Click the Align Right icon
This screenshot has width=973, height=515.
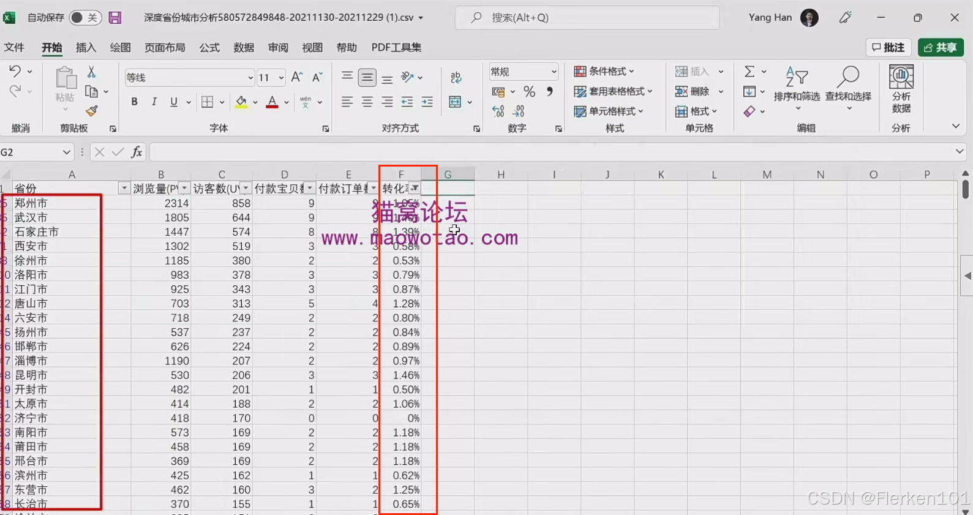pos(388,102)
